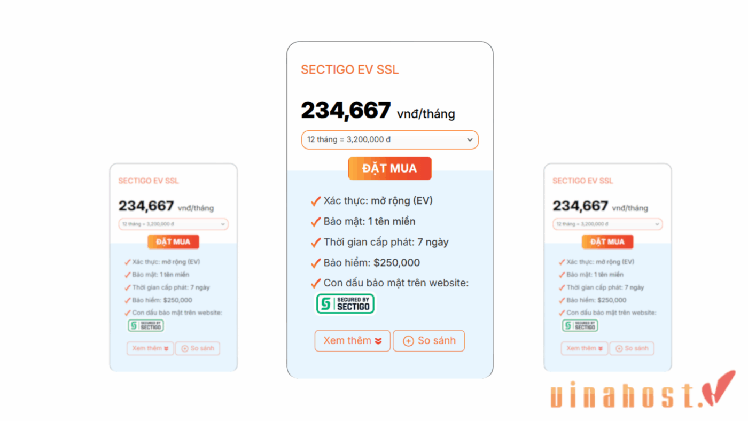Image resolution: width=748 pixels, height=421 pixels.
Task: Click So sánh on the right card
Action: (x=632, y=348)
